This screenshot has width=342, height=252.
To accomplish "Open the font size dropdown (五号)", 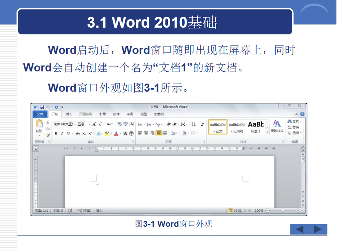I will tap(84, 124).
